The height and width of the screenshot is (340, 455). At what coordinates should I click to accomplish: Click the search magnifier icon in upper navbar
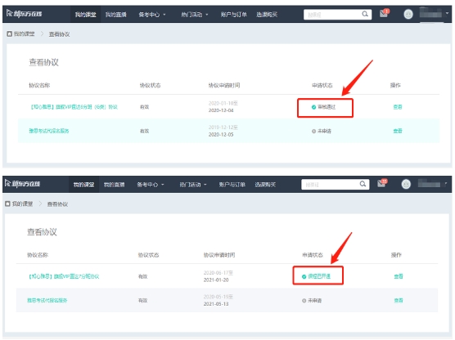coord(365,14)
